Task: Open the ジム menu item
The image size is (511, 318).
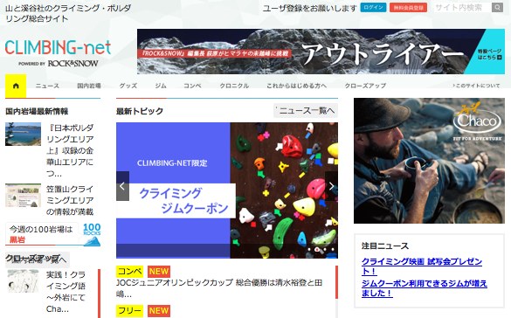Action: [x=161, y=86]
